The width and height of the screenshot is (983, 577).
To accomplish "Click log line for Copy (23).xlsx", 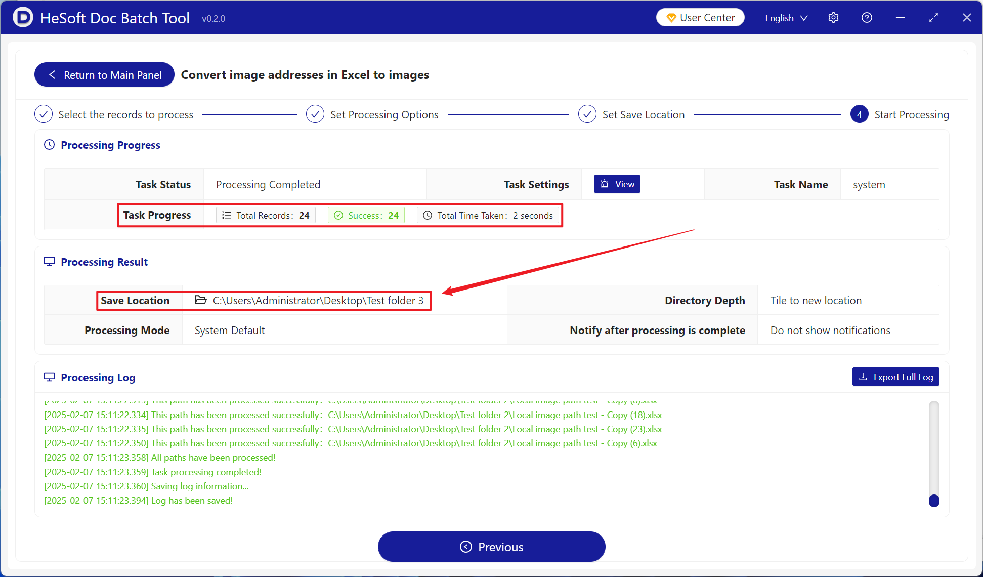I will pyautogui.click(x=353, y=429).
